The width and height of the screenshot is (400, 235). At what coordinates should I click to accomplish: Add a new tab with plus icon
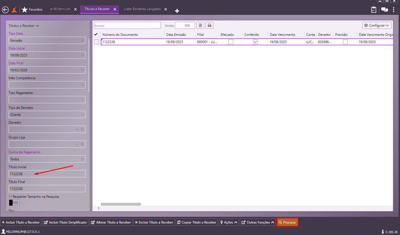pos(177,11)
